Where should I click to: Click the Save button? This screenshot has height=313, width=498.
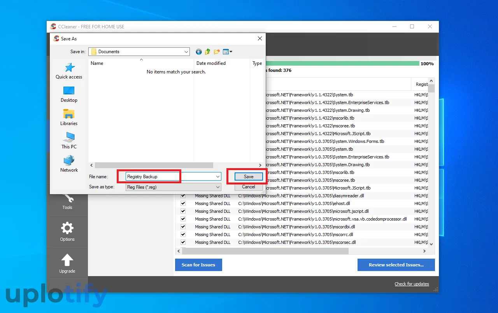(249, 177)
